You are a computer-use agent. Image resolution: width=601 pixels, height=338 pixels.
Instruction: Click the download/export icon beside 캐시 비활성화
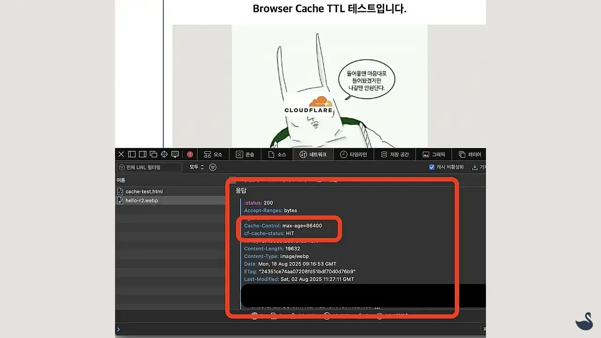475,167
